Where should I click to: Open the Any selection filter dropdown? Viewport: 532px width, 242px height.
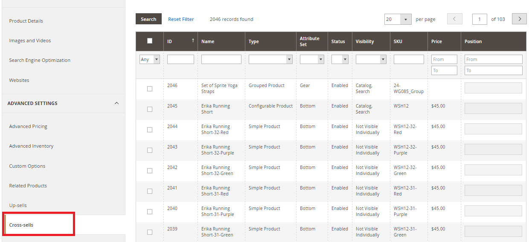point(150,59)
